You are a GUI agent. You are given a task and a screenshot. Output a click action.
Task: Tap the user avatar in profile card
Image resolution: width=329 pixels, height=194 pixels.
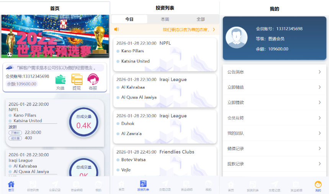tap(236, 38)
